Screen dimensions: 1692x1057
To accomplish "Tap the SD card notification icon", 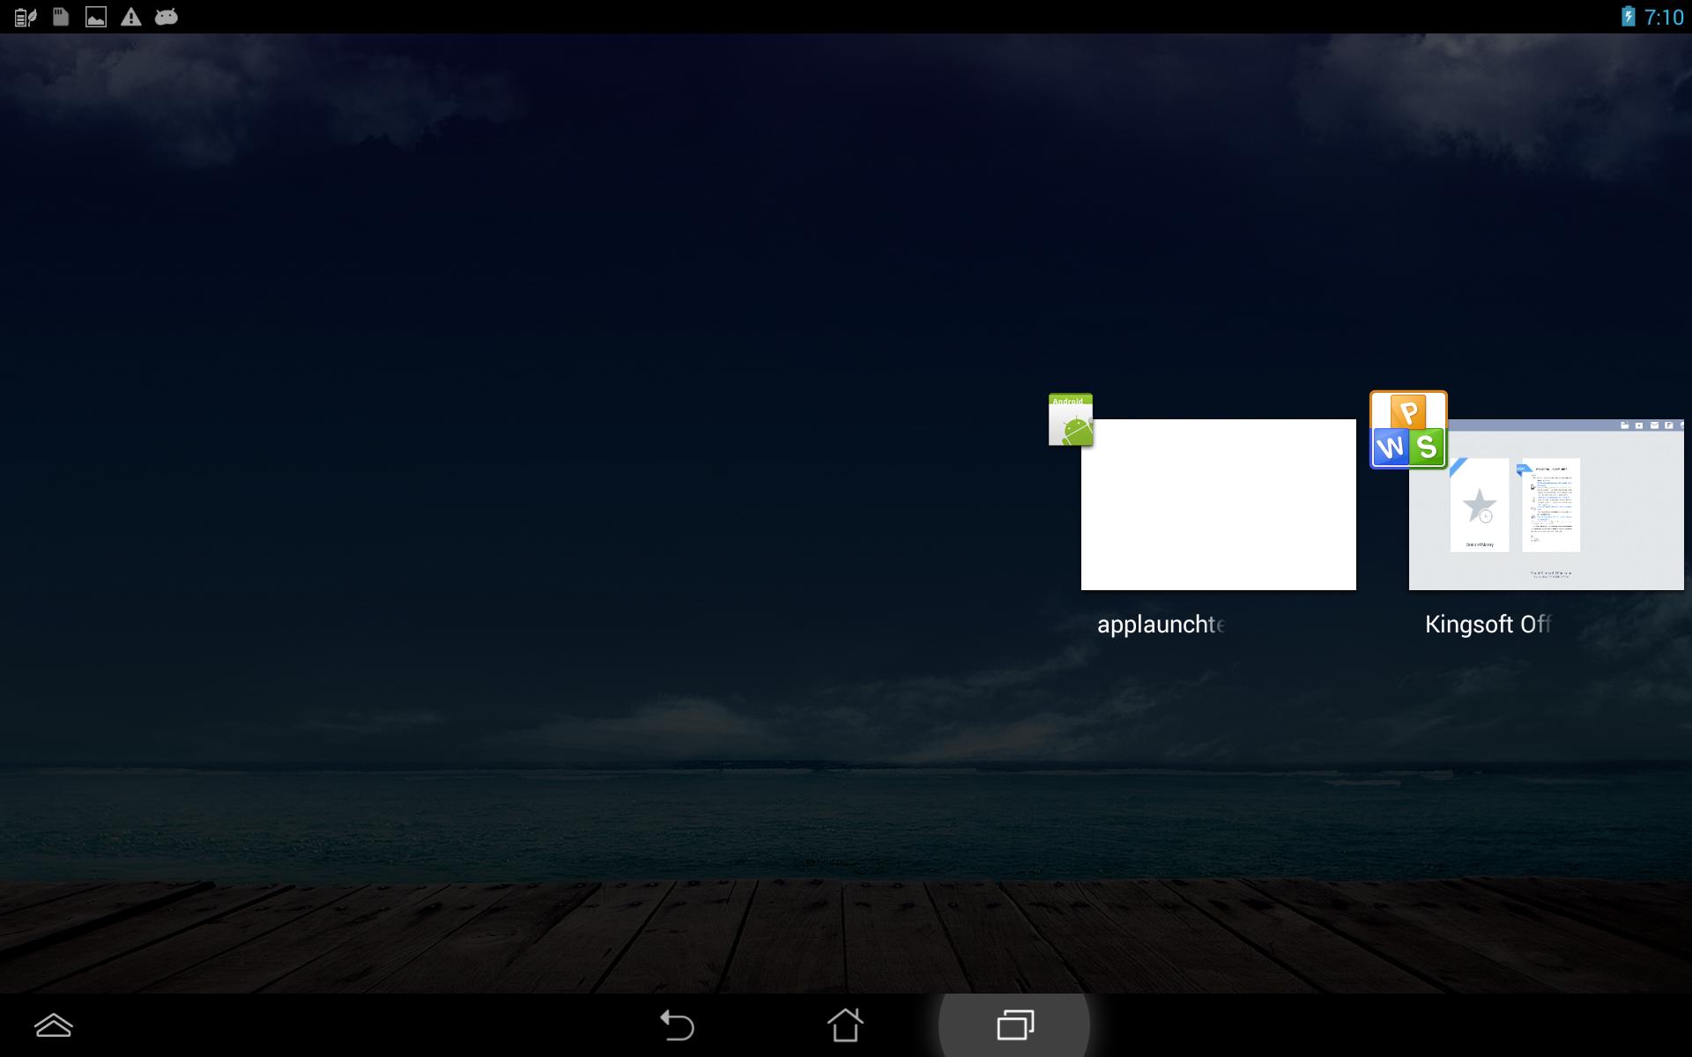I will pyautogui.click(x=61, y=17).
